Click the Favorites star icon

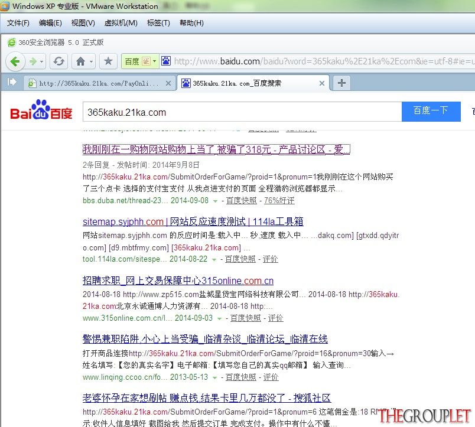(108, 61)
